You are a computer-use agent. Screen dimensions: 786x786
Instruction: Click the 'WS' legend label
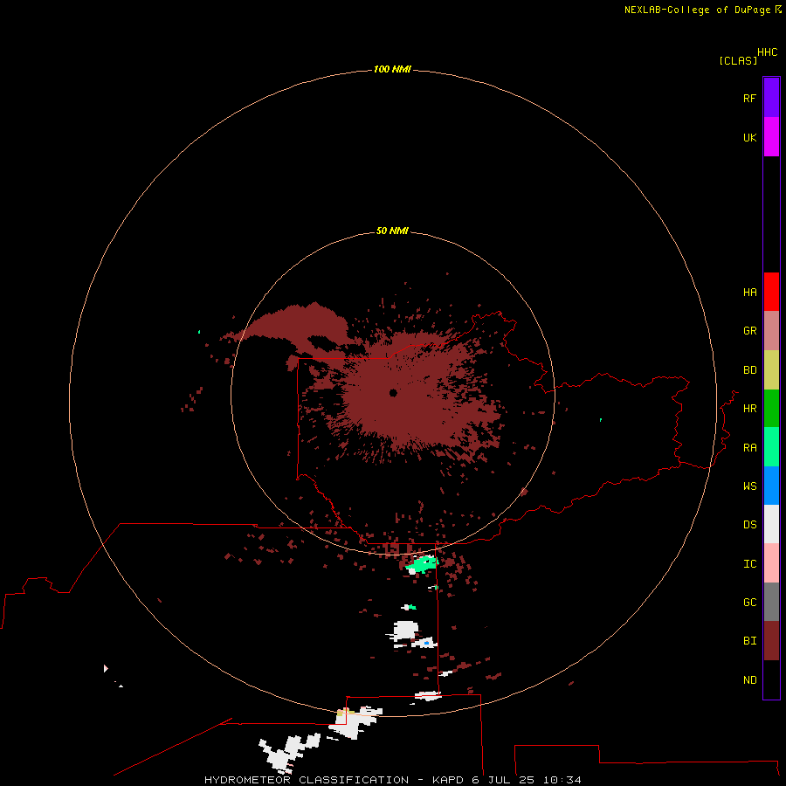tap(749, 486)
